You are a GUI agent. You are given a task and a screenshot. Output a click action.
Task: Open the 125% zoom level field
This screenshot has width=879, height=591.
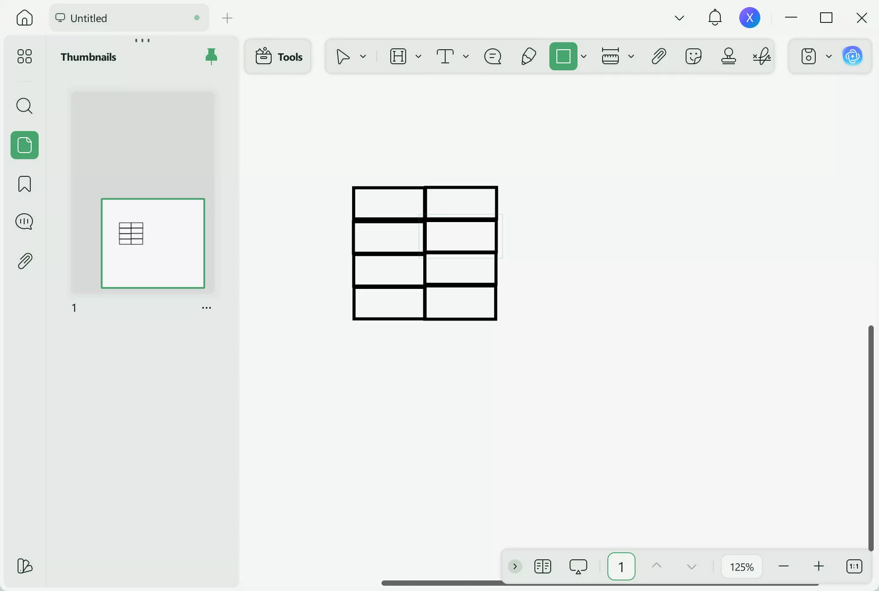coord(742,566)
